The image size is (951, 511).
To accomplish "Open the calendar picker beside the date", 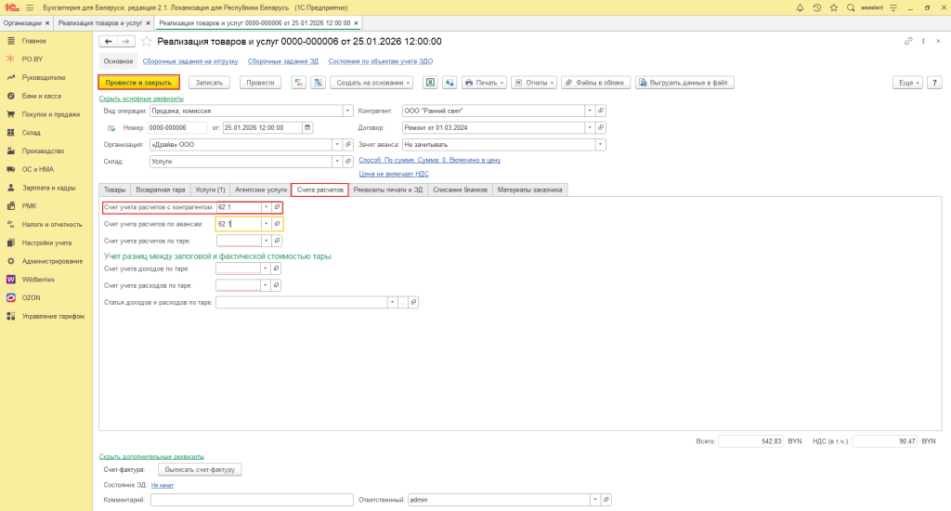I will [307, 127].
